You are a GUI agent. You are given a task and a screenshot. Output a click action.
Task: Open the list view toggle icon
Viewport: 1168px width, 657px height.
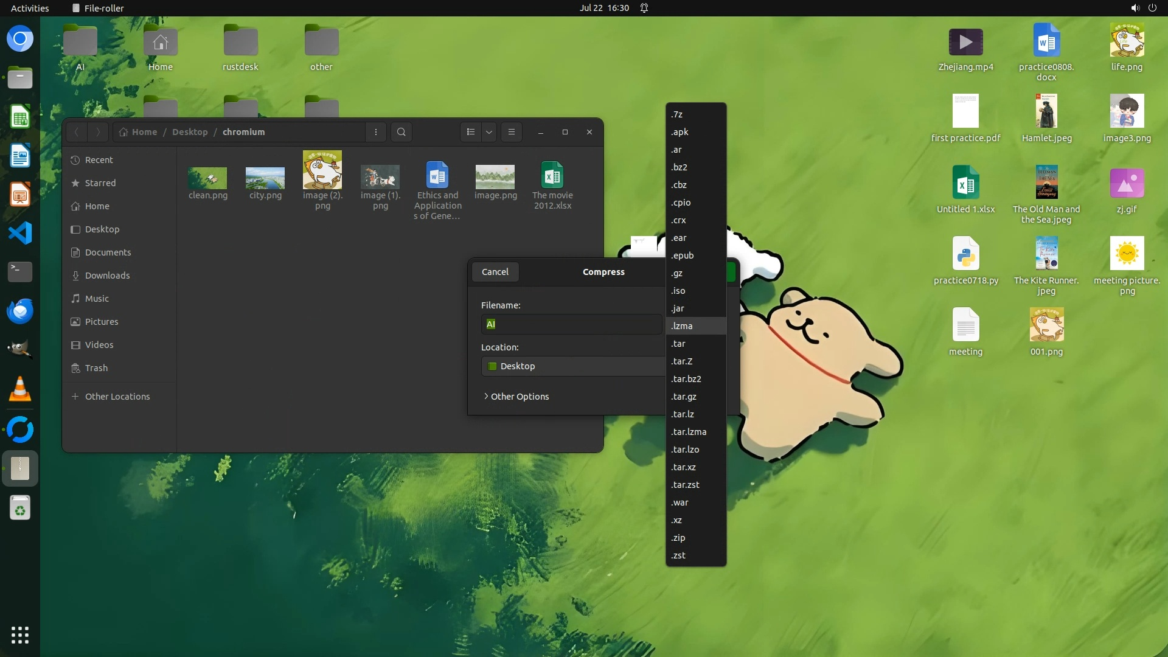[470, 132]
